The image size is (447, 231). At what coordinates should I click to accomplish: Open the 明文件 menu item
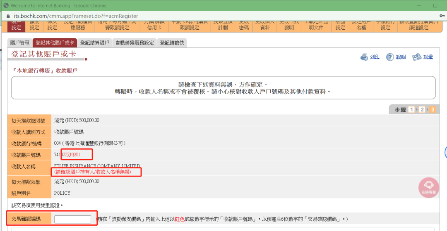316,26
